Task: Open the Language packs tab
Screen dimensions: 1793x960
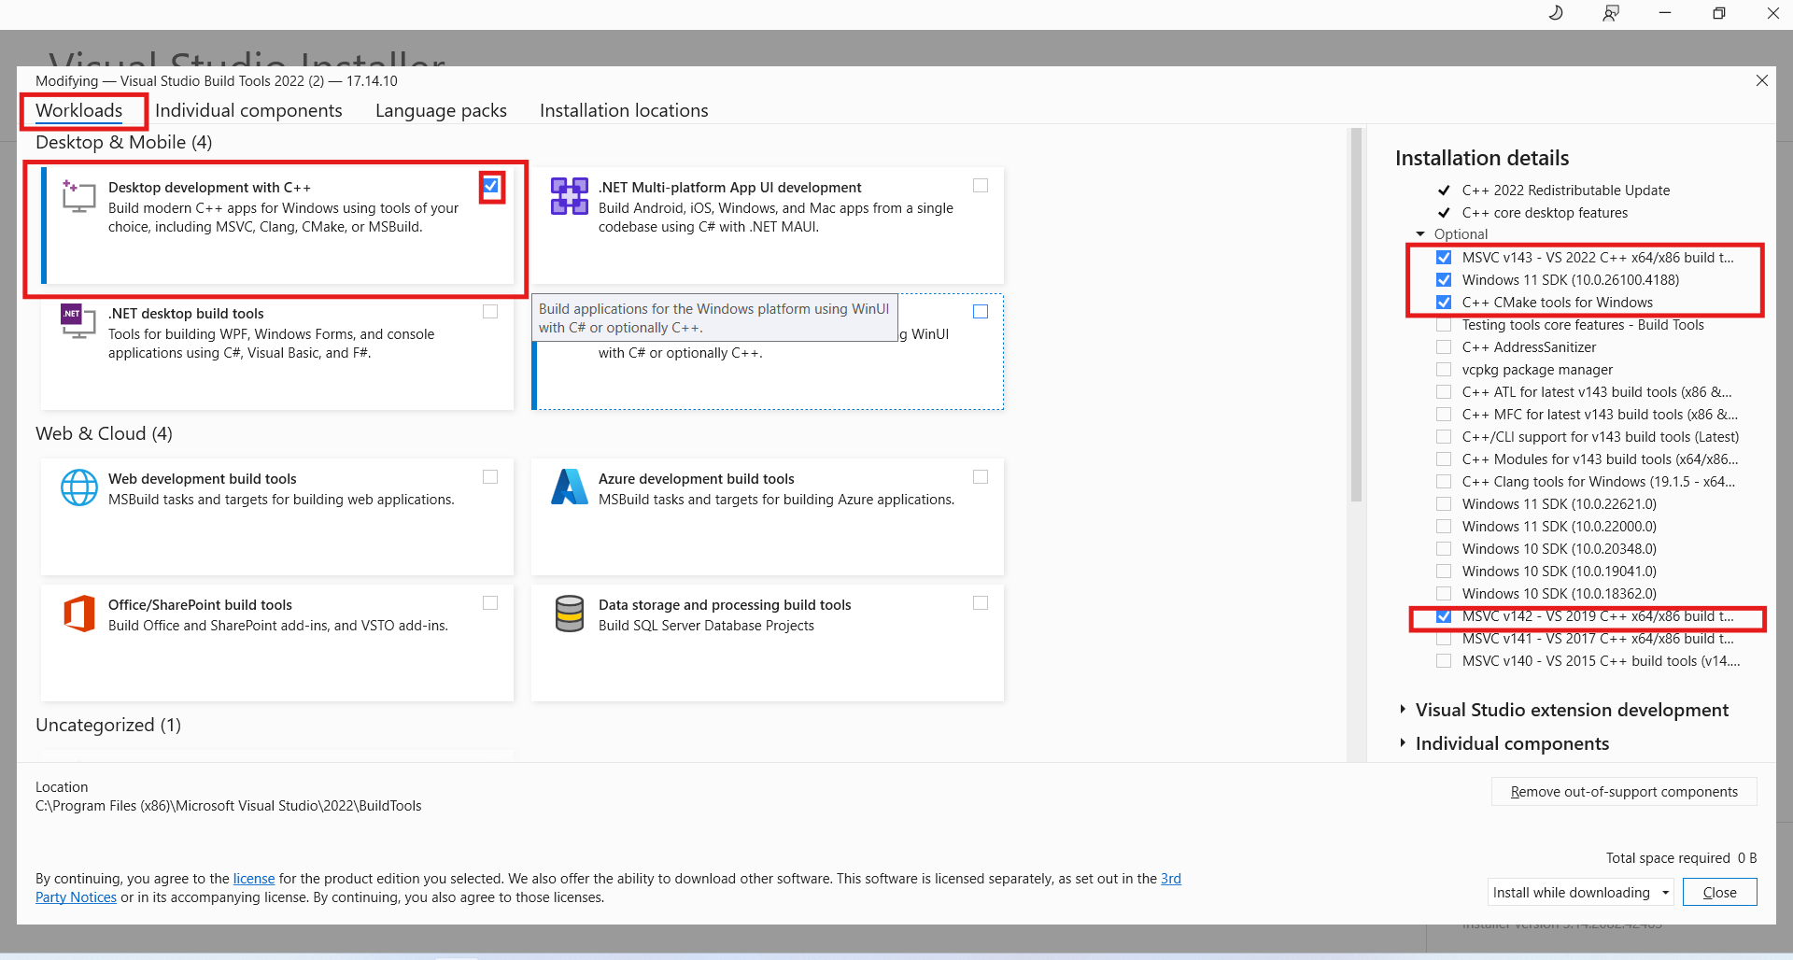Action: [441, 110]
